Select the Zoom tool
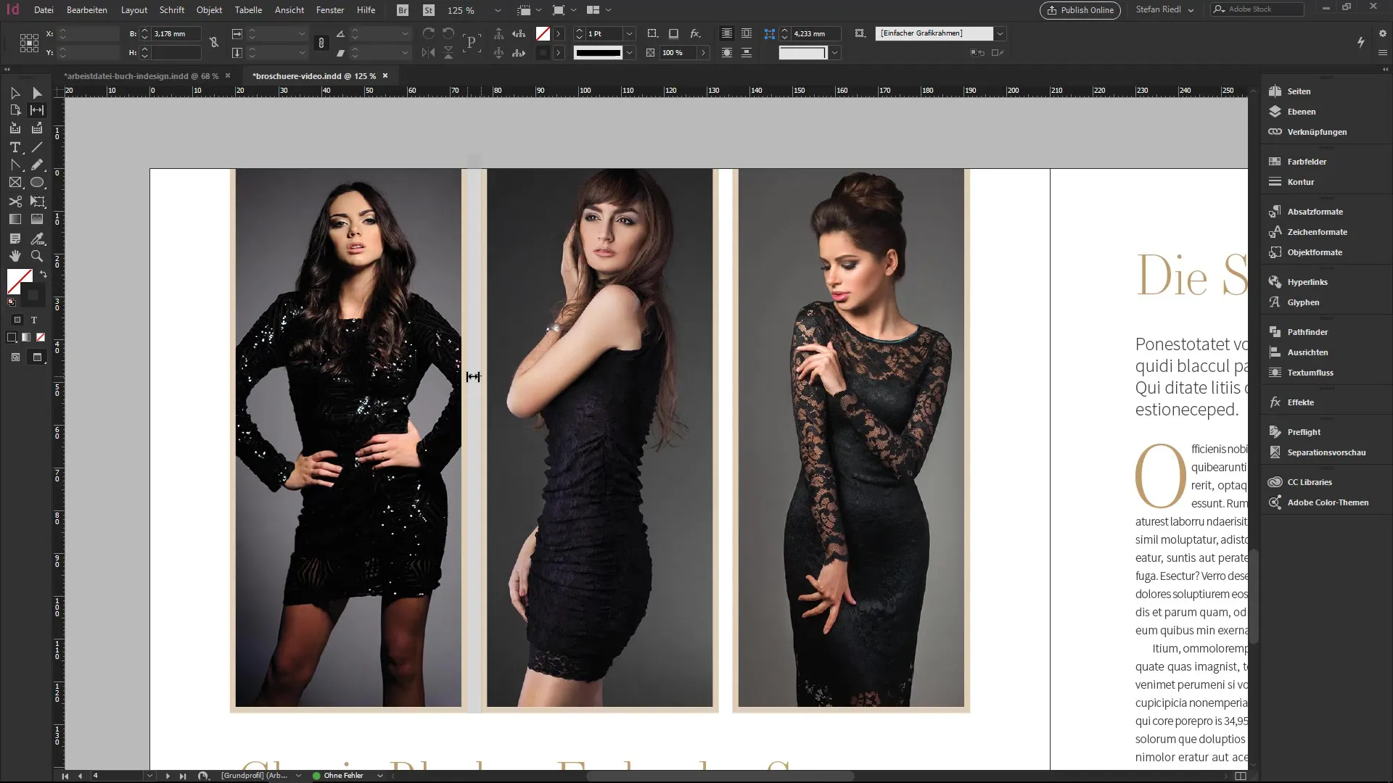 click(37, 256)
